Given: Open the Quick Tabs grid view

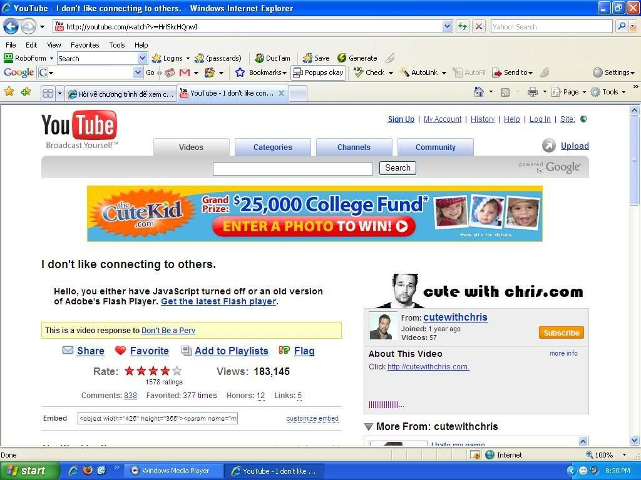Looking at the screenshot, I should [x=48, y=94].
